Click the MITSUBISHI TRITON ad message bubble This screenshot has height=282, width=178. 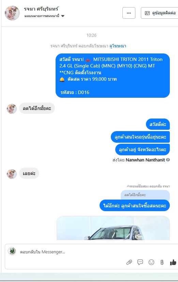click(113, 76)
